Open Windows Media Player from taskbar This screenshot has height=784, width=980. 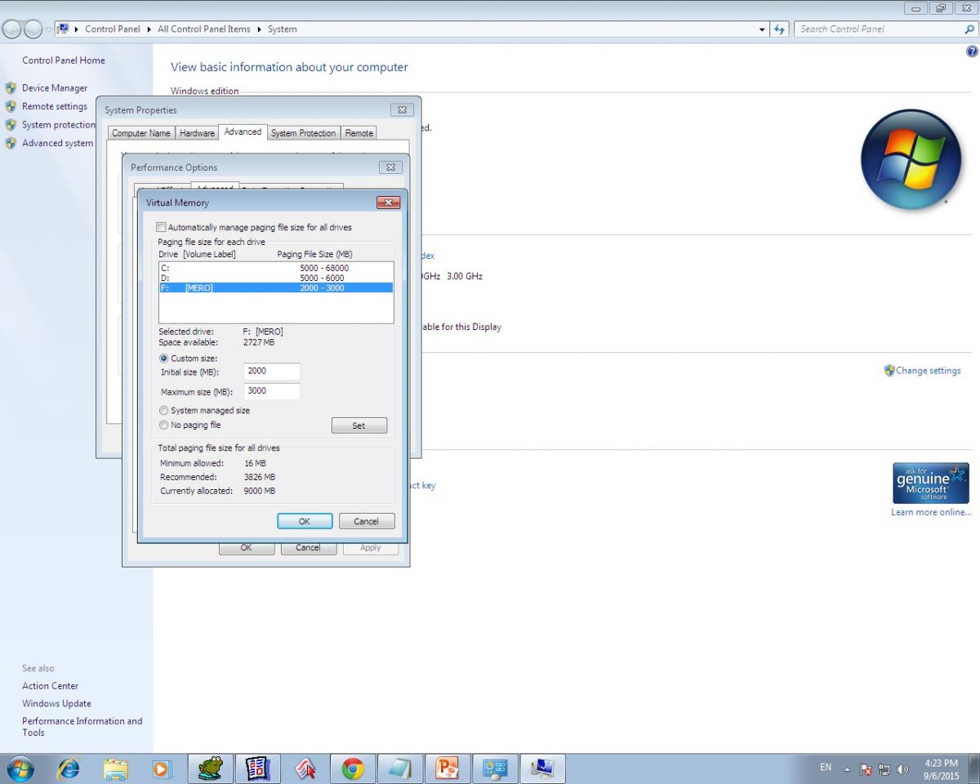162,768
